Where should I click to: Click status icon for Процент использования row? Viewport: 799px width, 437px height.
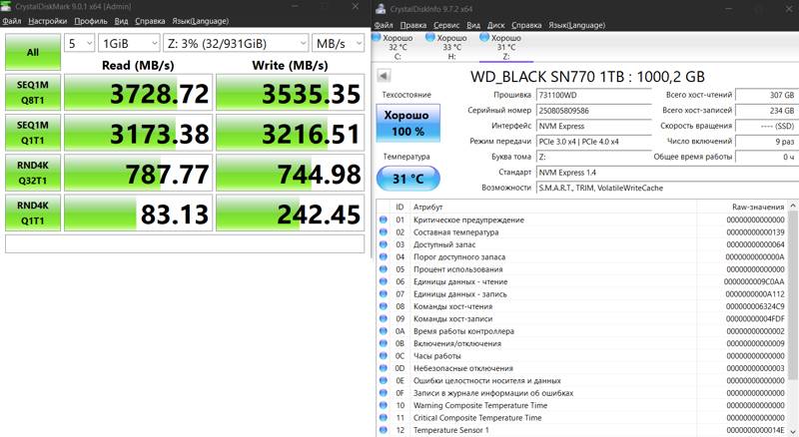pos(384,269)
